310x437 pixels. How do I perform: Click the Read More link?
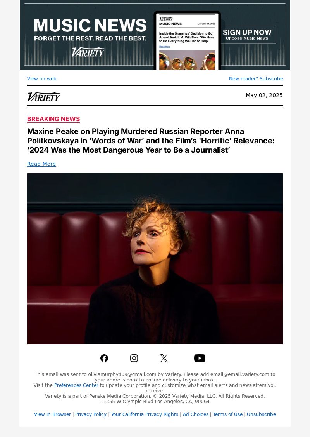click(x=41, y=164)
